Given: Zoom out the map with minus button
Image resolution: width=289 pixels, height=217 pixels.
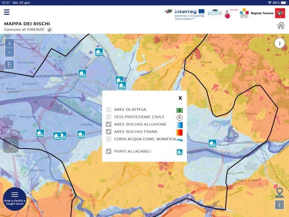Looking at the screenshot, I should click(x=9, y=53).
